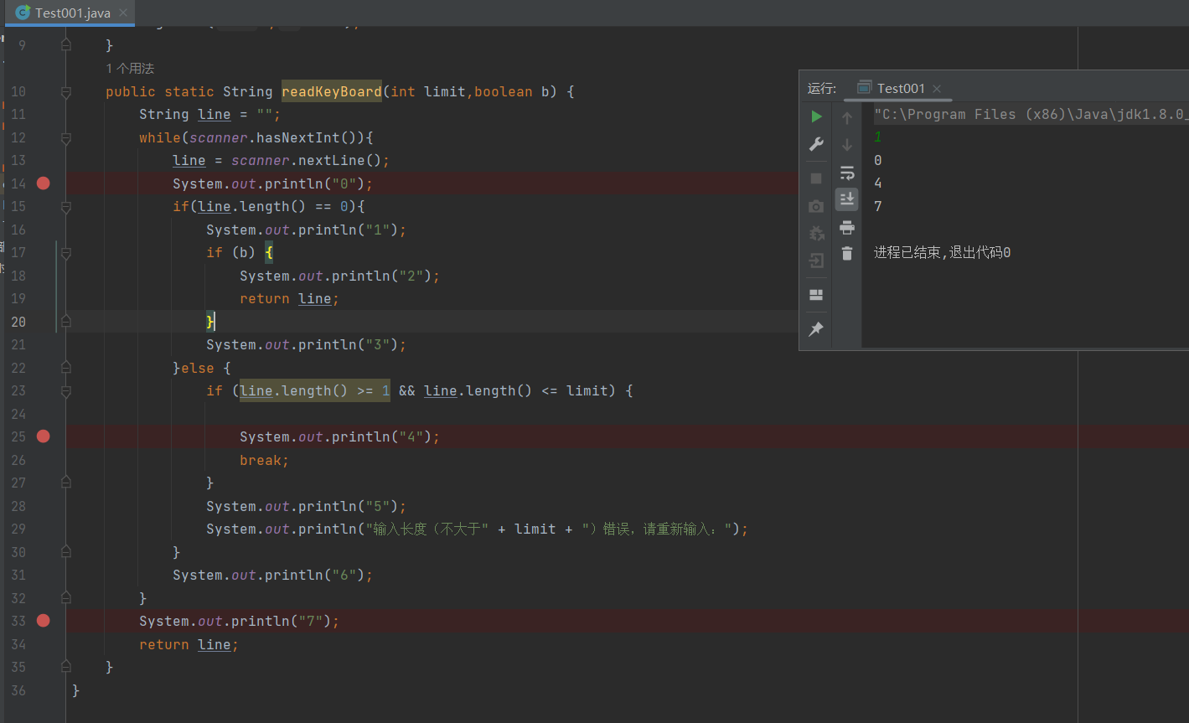Clear console output with the trash icon
Image resolution: width=1189 pixels, height=723 pixels.
[847, 253]
